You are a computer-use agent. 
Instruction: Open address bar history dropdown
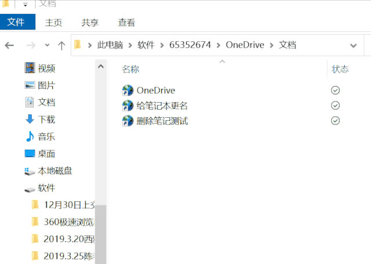coord(354,45)
